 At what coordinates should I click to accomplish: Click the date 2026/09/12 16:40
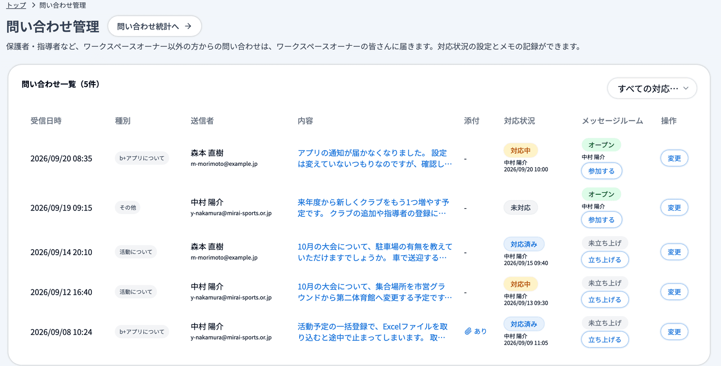click(61, 292)
